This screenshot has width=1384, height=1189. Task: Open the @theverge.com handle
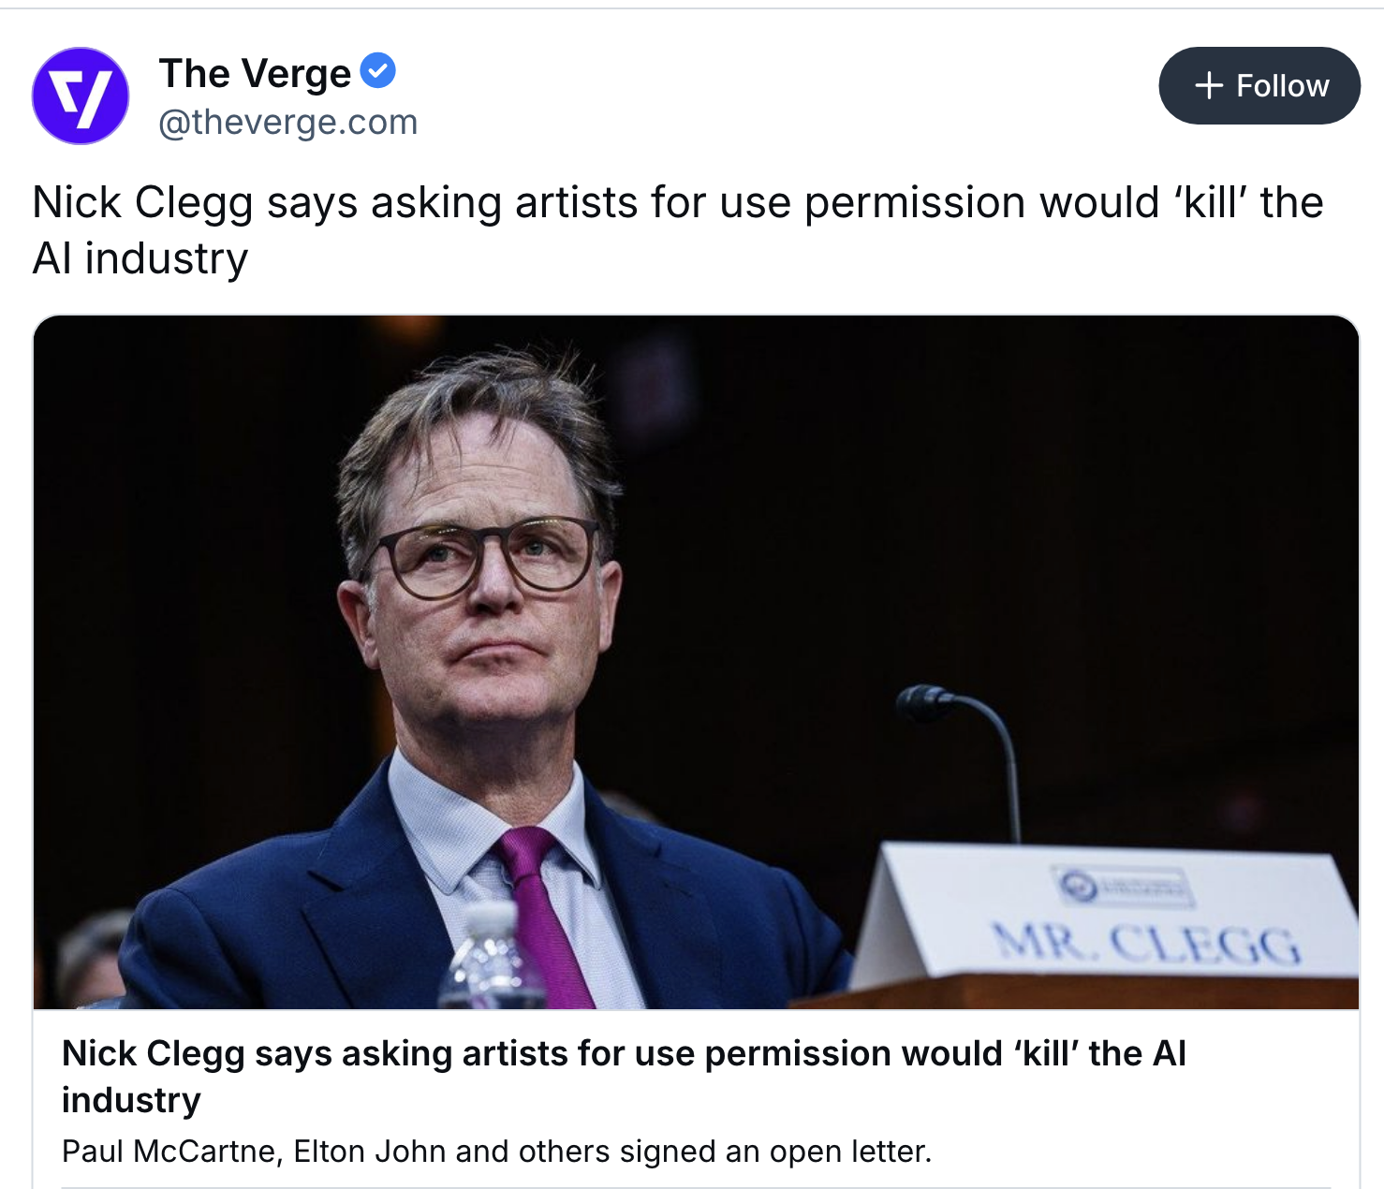coord(287,122)
